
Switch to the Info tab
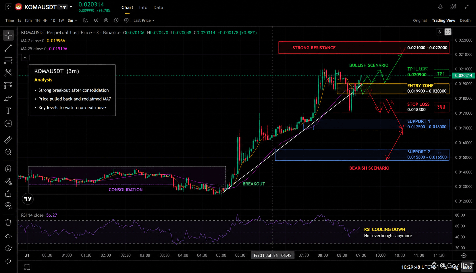(143, 7)
